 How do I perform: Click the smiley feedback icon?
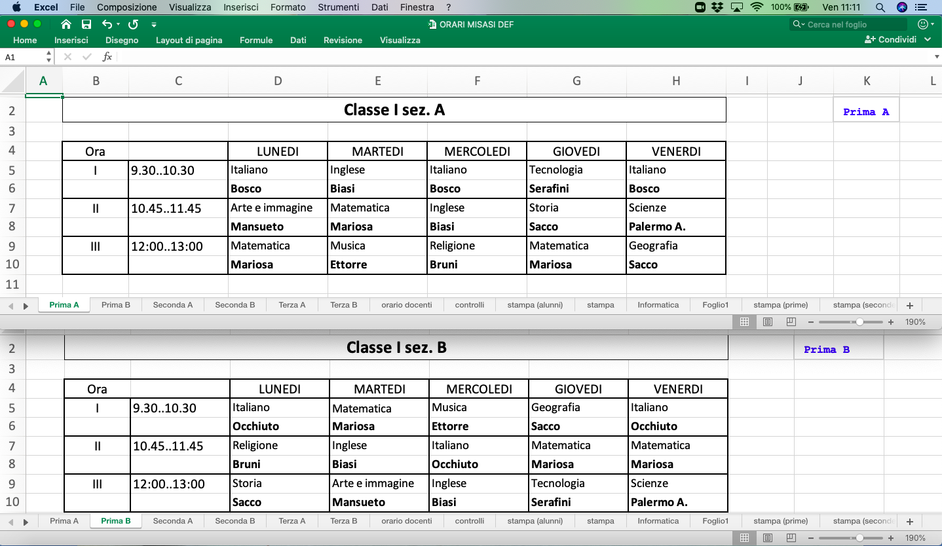923,24
